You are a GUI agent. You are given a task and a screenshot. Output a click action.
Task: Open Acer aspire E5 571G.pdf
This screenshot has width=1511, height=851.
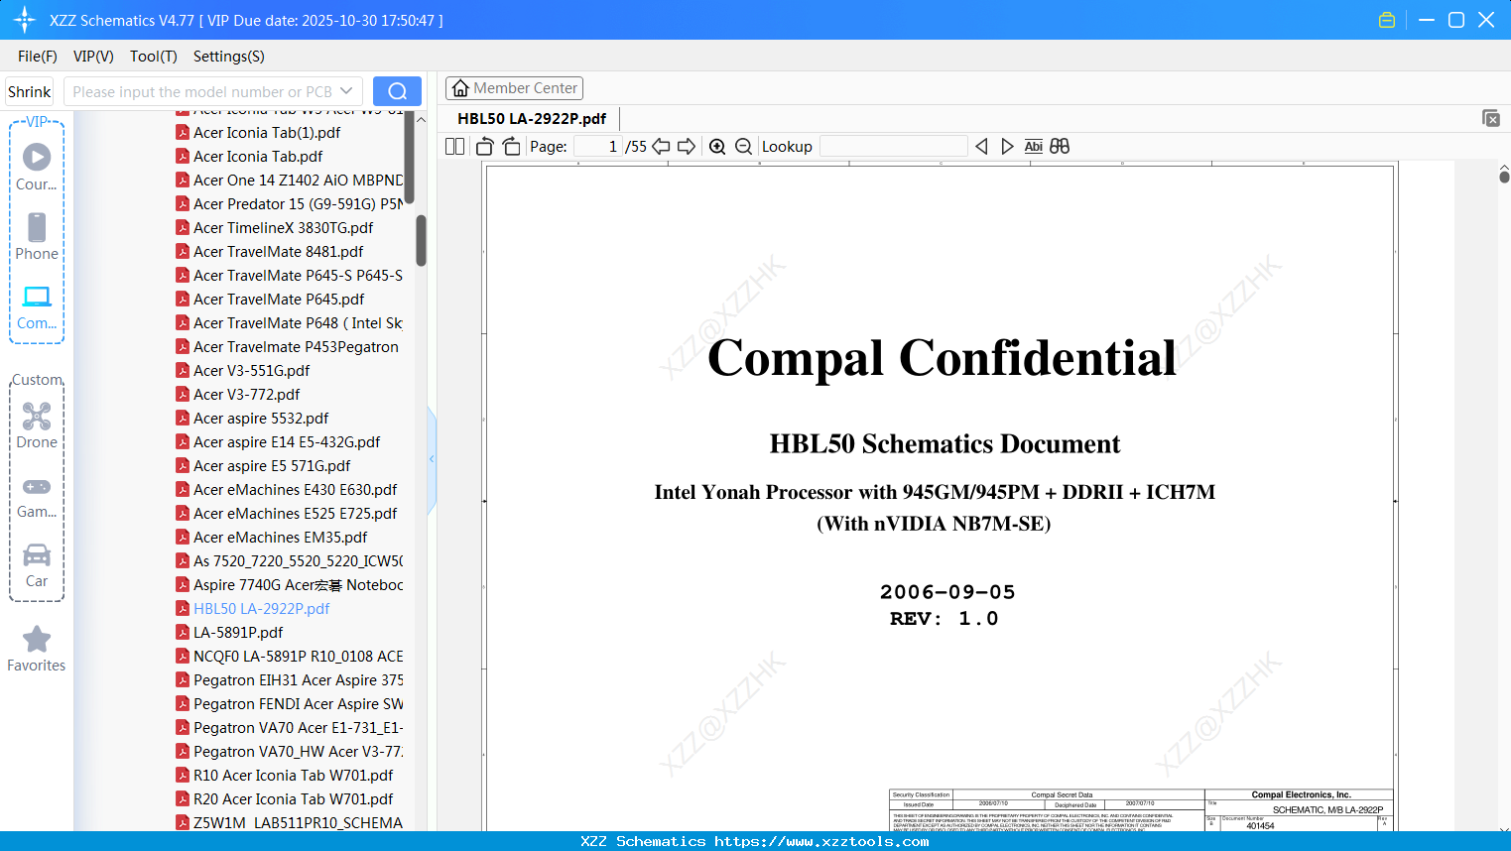pos(272,465)
